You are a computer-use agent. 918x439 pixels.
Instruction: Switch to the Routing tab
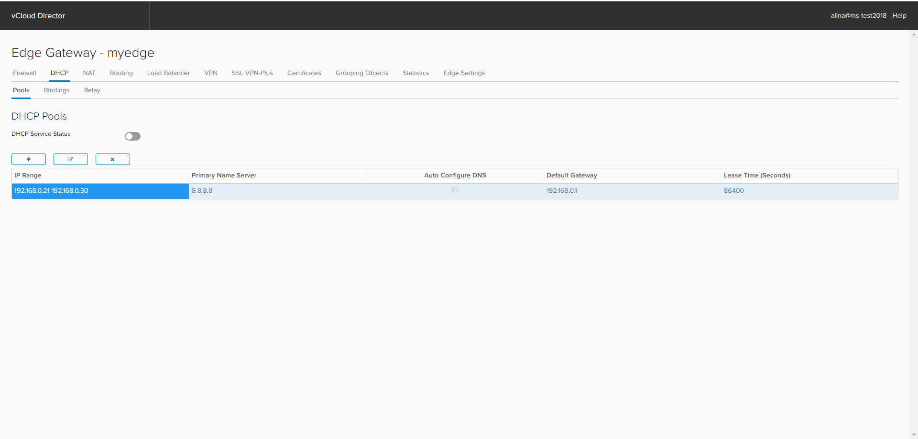pos(121,73)
